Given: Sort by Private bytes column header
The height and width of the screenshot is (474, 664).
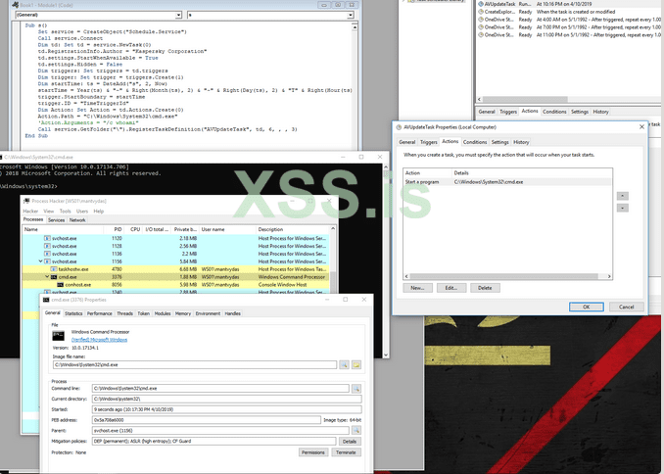Looking at the screenshot, I should [185, 229].
